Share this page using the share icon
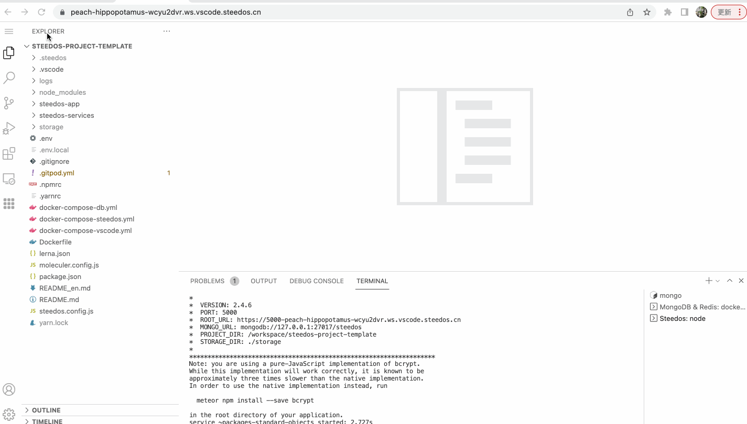747x424 pixels. (630, 12)
